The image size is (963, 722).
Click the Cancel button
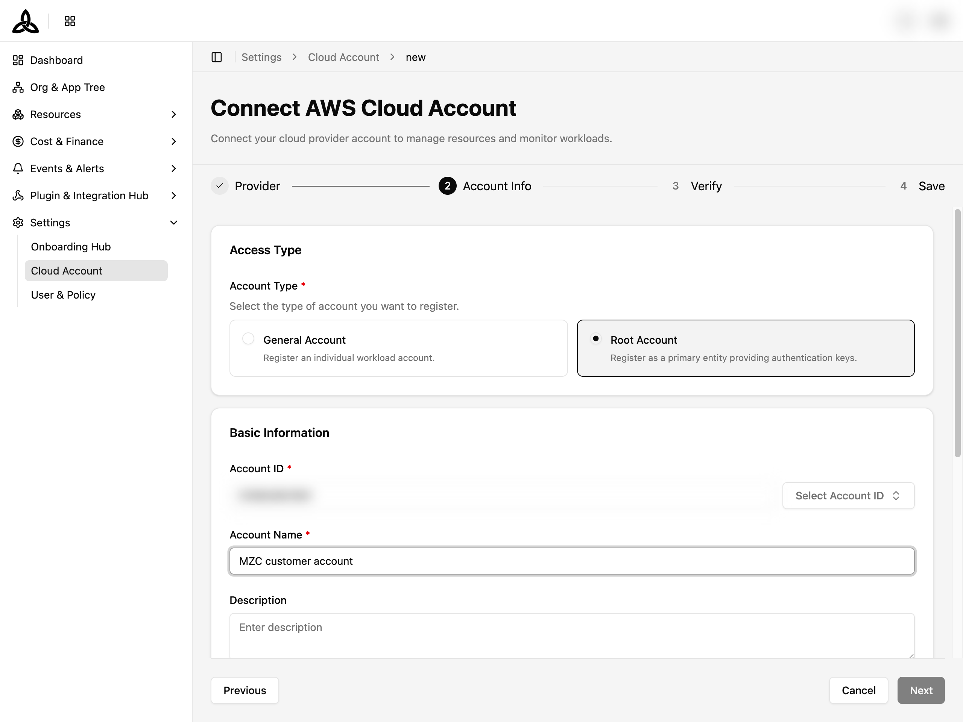tap(858, 690)
